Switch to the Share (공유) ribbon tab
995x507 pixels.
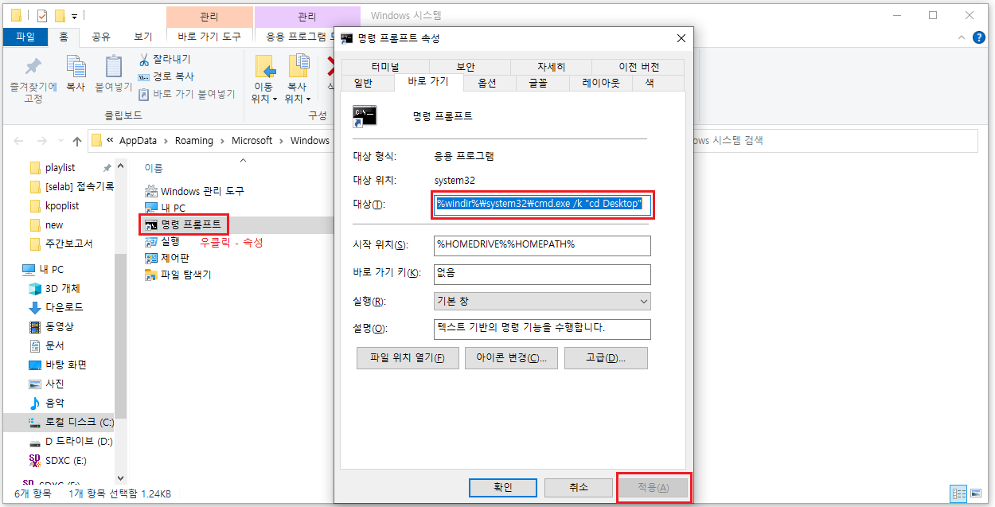(x=101, y=36)
